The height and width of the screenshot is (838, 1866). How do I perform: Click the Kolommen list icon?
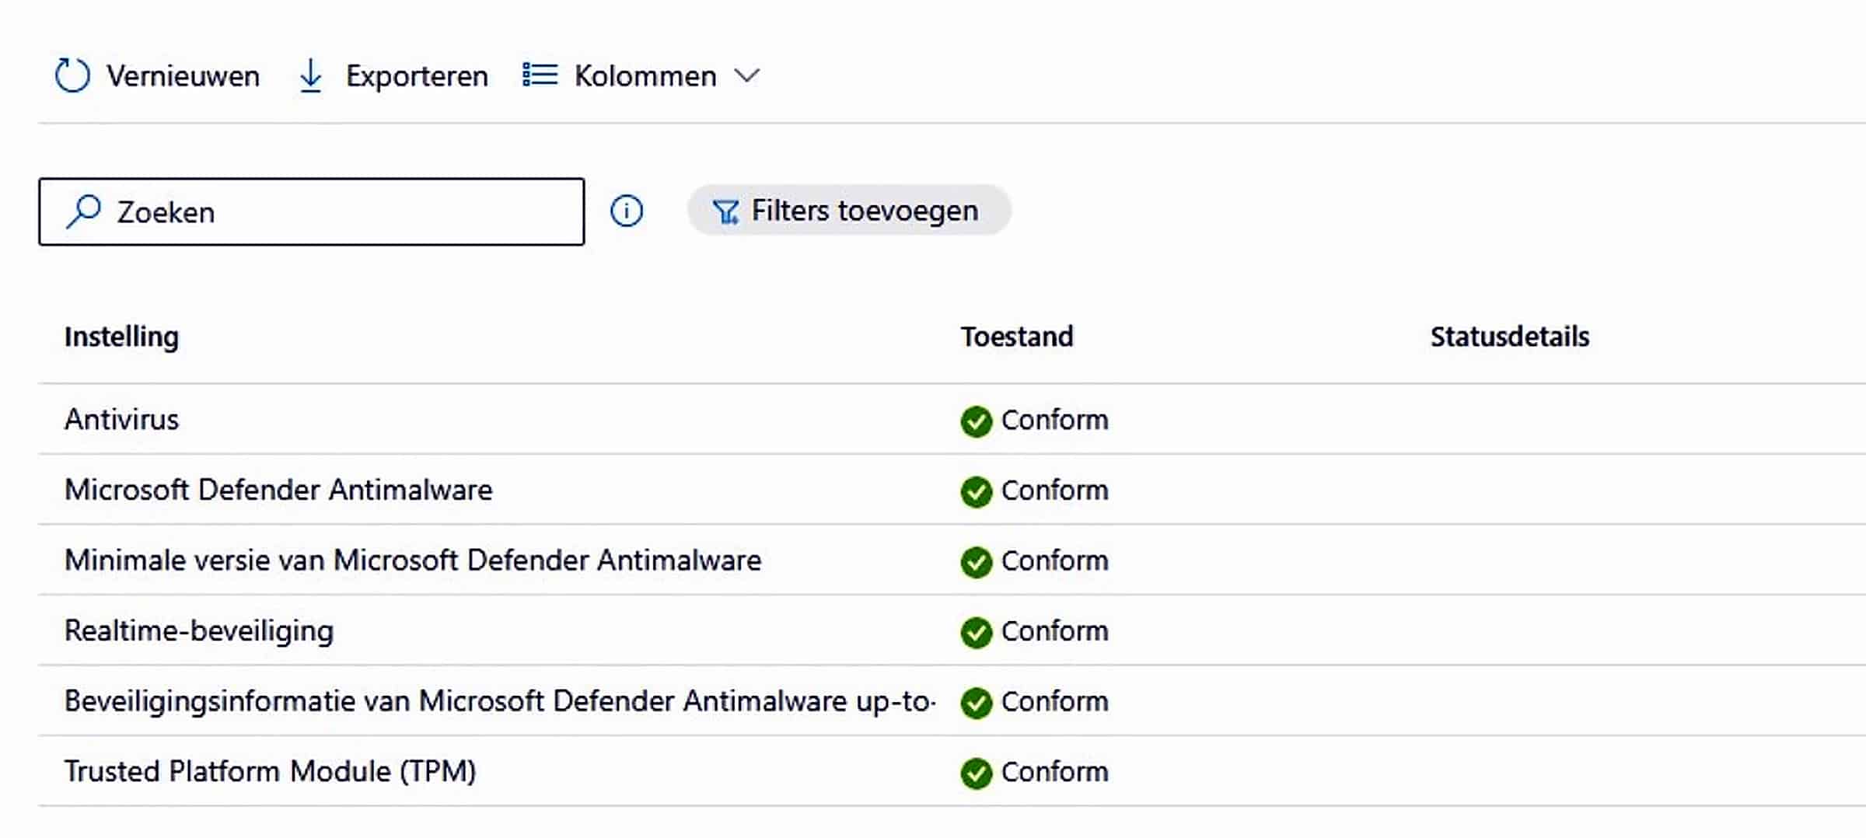(x=540, y=75)
